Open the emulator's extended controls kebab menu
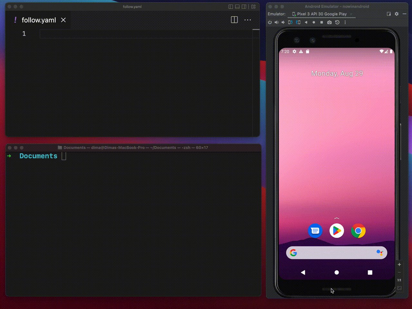This screenshot has width=412, height=309. point(345,22)
